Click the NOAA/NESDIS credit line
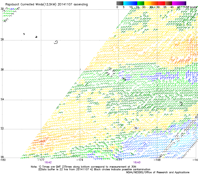Viewport: 198px width, 174px height. pyautogui.click(x=158, y=172)
